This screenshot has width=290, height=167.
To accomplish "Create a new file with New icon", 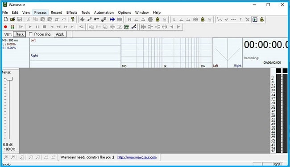I will tap(6, 20).
